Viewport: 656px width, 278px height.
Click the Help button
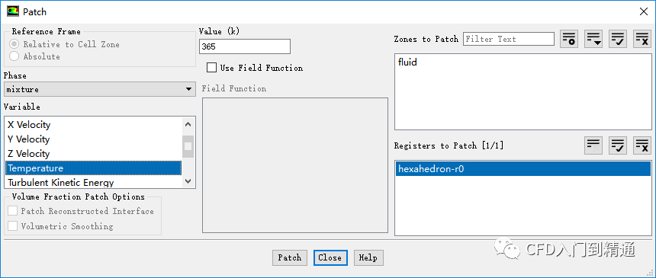click(368, 257)
